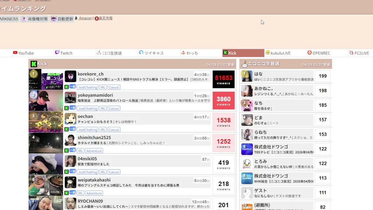Click the korekore_ch channel name
Screen dimensions: 373x210
tap(91, 74)
